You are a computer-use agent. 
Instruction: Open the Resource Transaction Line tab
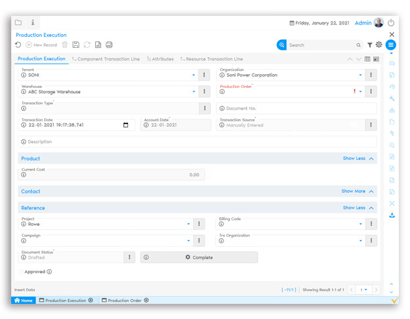pos(211,59)
